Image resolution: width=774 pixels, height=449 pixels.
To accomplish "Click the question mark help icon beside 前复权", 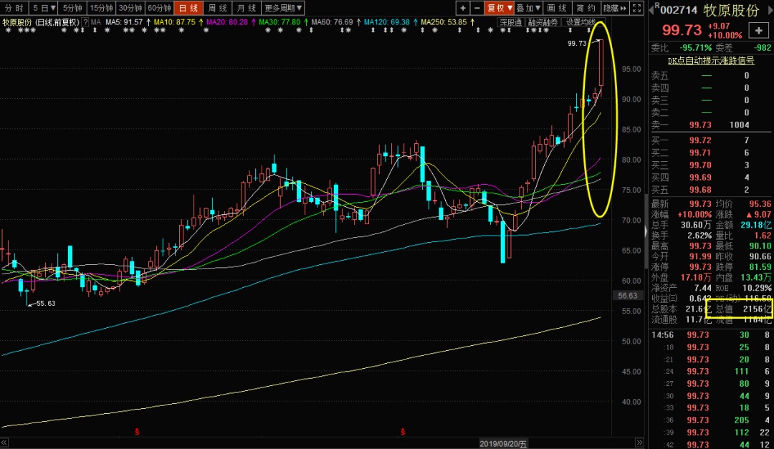I will click(86, 22).
